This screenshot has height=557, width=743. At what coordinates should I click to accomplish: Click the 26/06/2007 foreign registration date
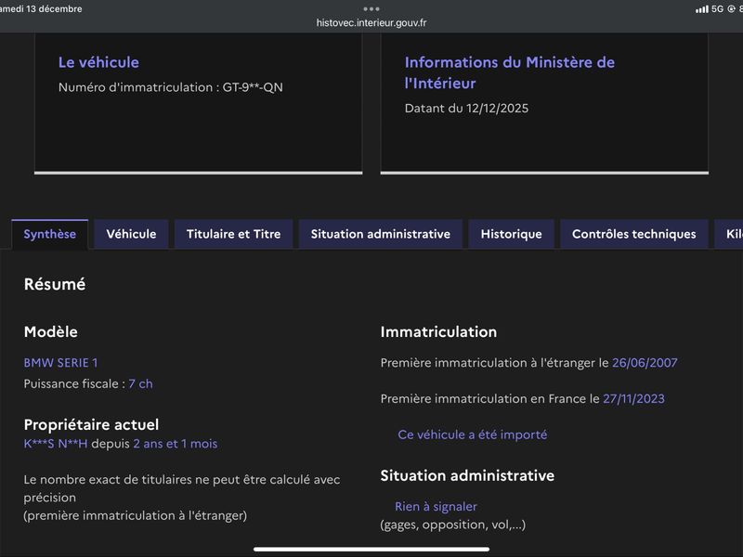click(x=645, y=363)
